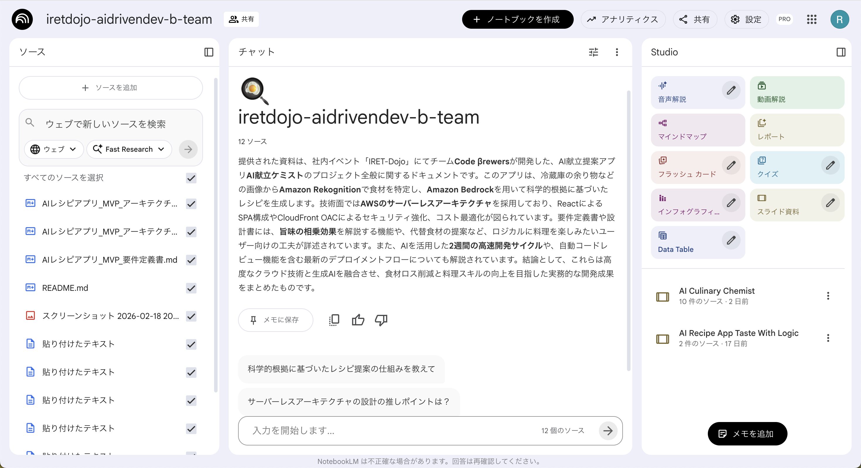Open the Analytics (アナリティクス) menu item

pos(623,19)
